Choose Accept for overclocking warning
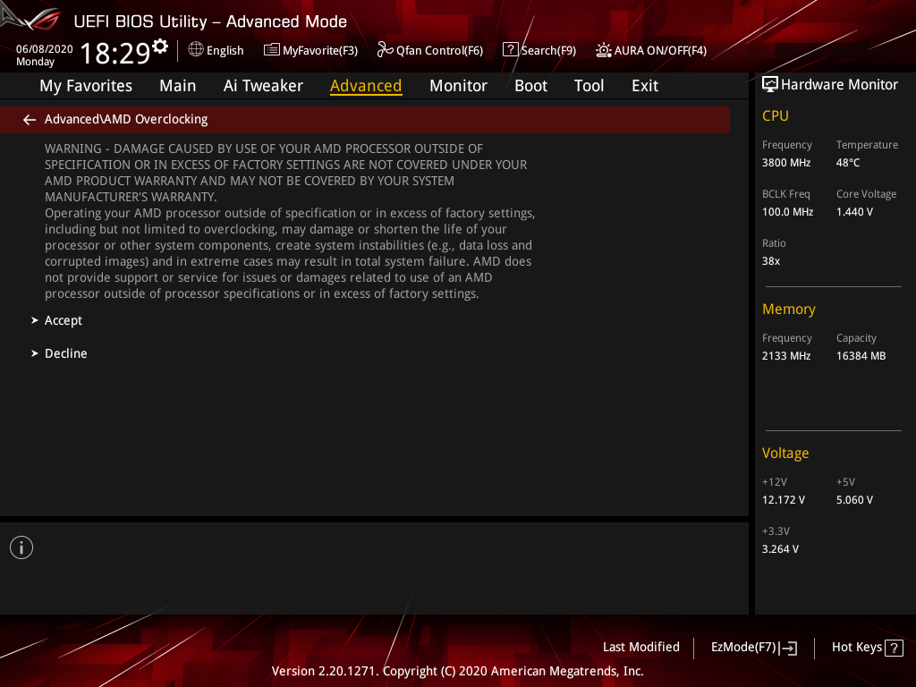916x687 pixels. tap(64, 321)
